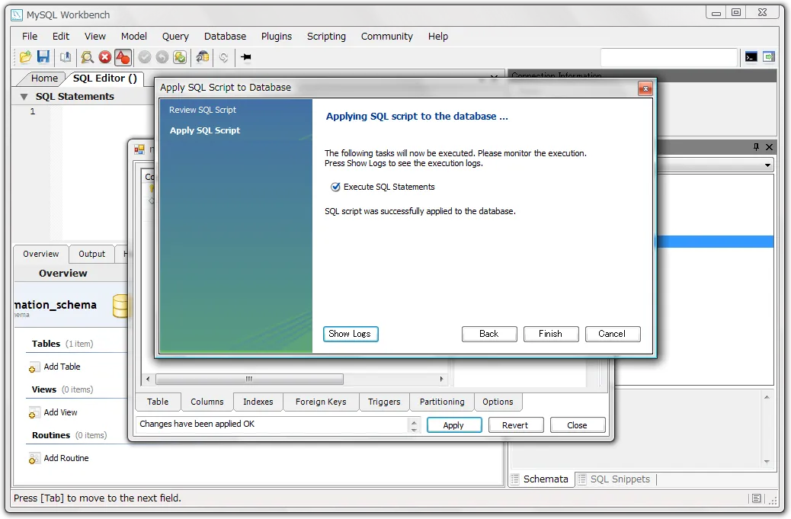Switch to the Foreign Keys tab

tap(321, 402)
